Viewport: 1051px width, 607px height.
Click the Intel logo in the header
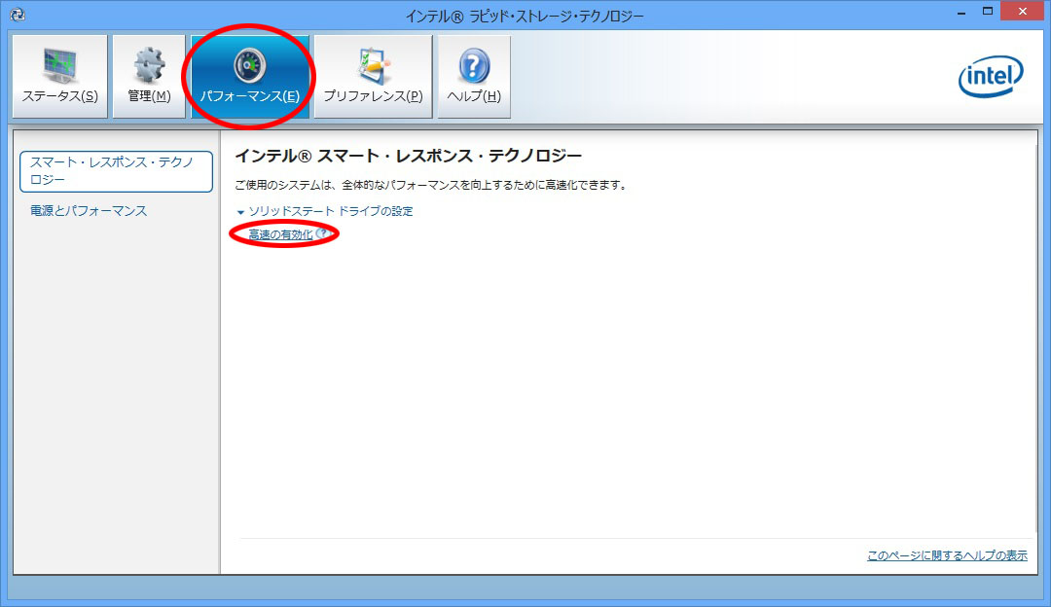(x=990, y=76)
